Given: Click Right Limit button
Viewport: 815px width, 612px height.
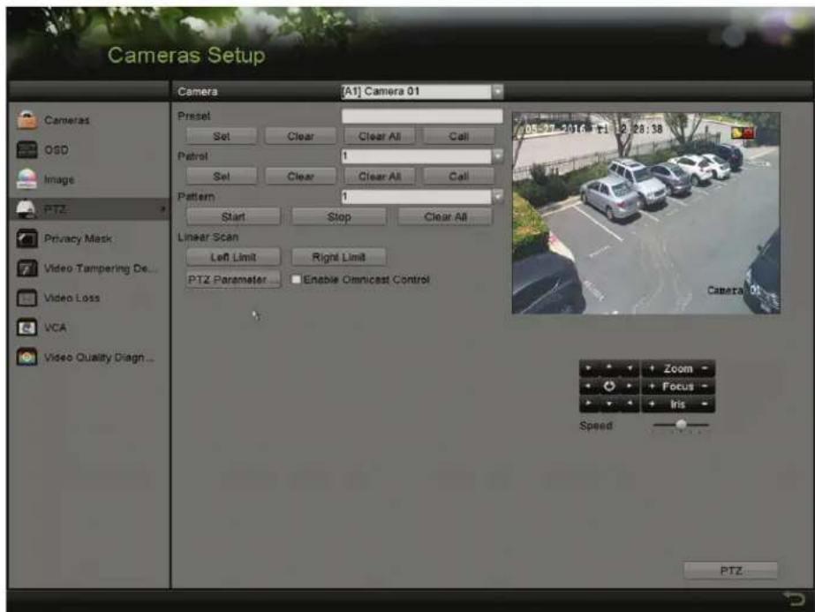Looking at the screenshot, I should (339, 257).
